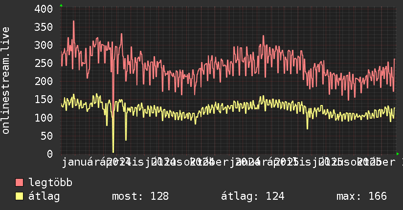Click the 200 y-axis label
This screenshot has width=403, height=210.
[x=44, y=82]
